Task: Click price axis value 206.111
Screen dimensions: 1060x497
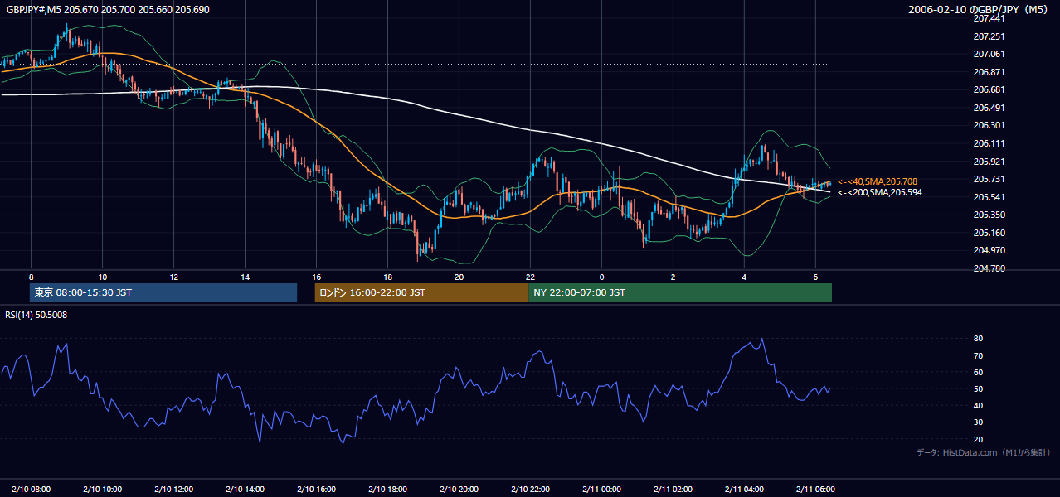Action: [x=988, y=143]
